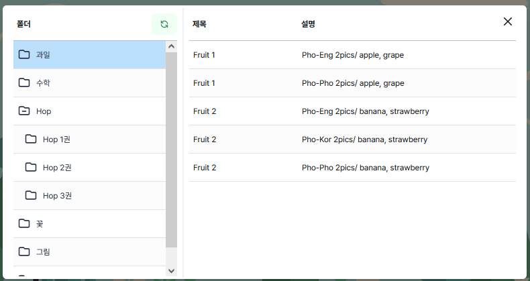This screenshot has width=530, height=281.
Task: Close the folder dialog with X
Action: [x=508, y=21]
